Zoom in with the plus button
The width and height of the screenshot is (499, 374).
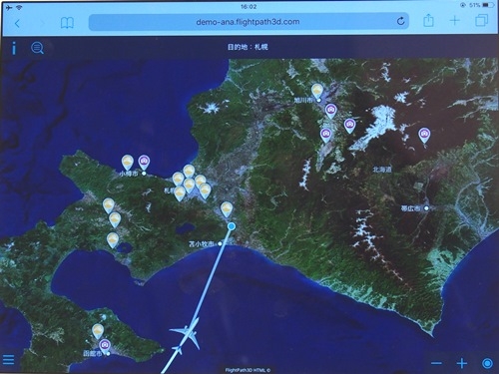coord(462,363)
